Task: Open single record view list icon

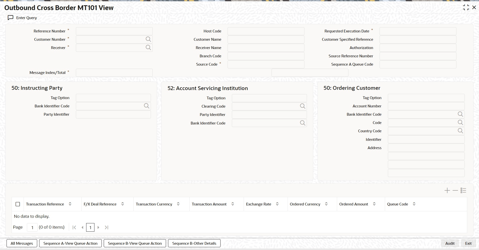Action: (463, 190)
